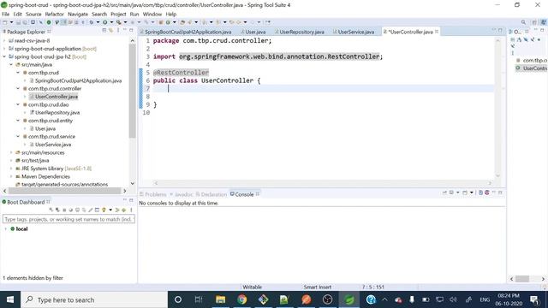Screen dimensions: 548x308
Task: Click the green Run button in toolbar
Action: 104,22
